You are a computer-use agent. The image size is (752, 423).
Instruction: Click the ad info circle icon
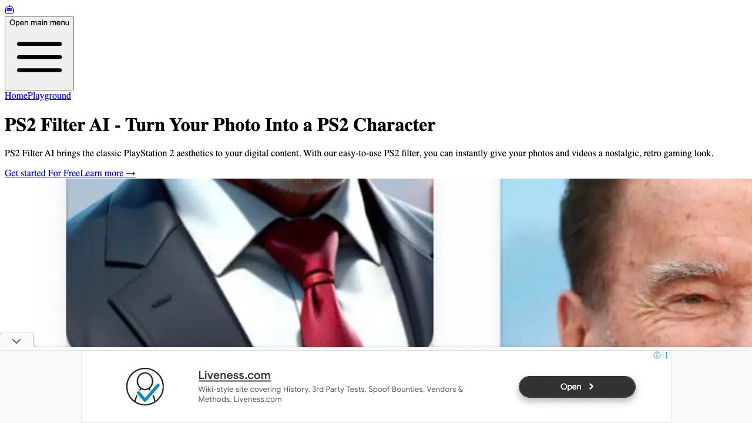point(657,355)
